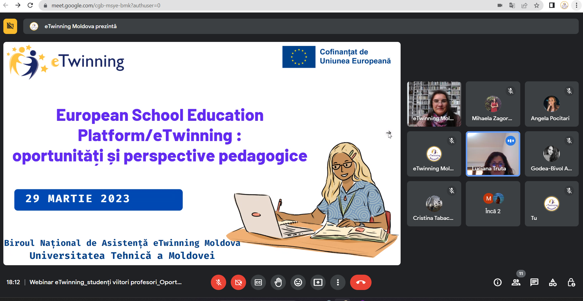The height and width of the screenshot is (301, 583).
Task: Reload the browser page
Action: pos(30,5)
